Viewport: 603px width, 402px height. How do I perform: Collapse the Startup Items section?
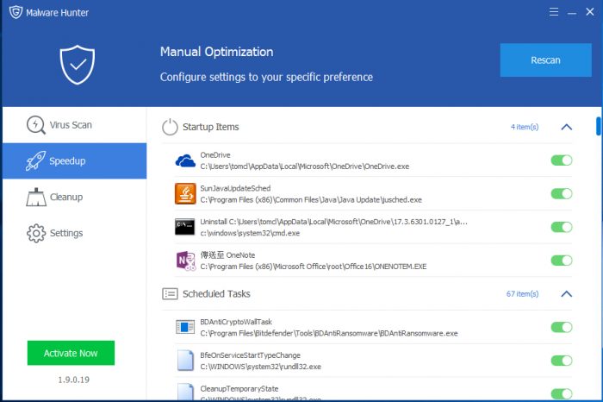click(566, 127)
